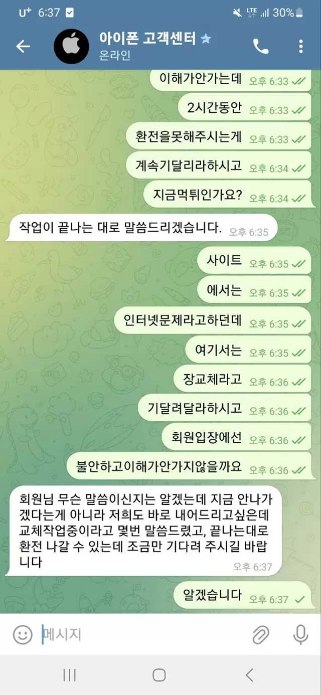This screenshot has height=695, width=321.
Task: Open the three-dot more options menu
Action: tap(300, 47)
